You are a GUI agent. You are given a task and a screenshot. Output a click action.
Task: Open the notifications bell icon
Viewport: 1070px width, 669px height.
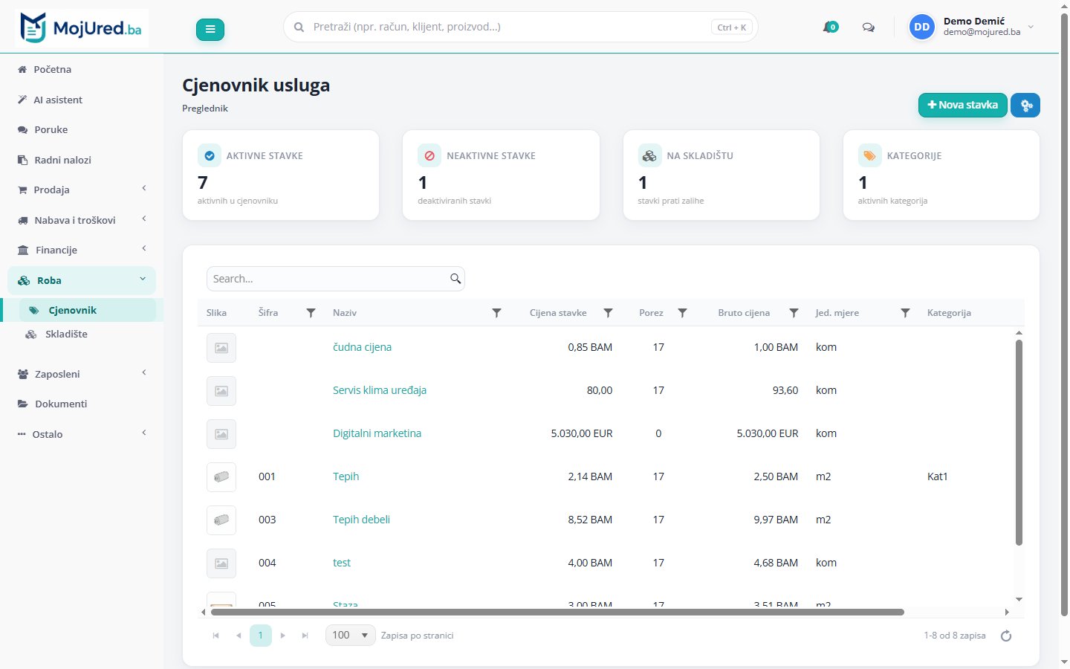tap(830, 28)
